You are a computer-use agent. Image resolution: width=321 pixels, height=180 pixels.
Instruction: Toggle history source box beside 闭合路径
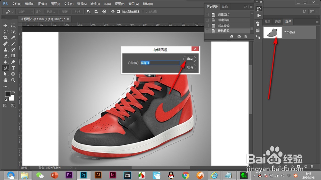point(207,25)
